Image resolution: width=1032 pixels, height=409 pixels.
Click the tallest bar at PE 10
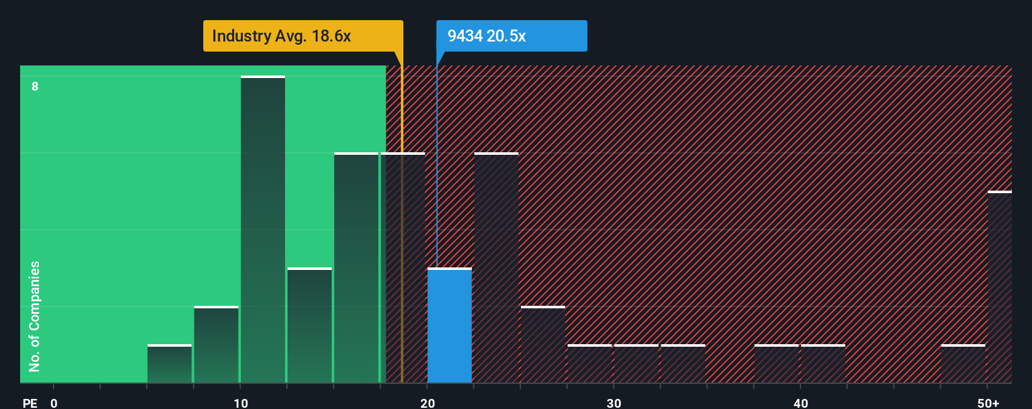point(263,229)
